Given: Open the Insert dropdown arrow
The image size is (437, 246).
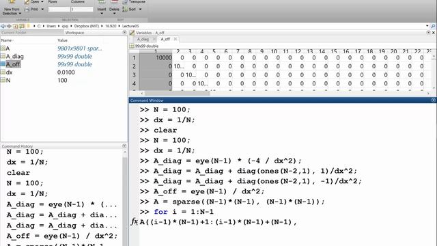Looking at the screenshot, I should (x=102, y=14).
